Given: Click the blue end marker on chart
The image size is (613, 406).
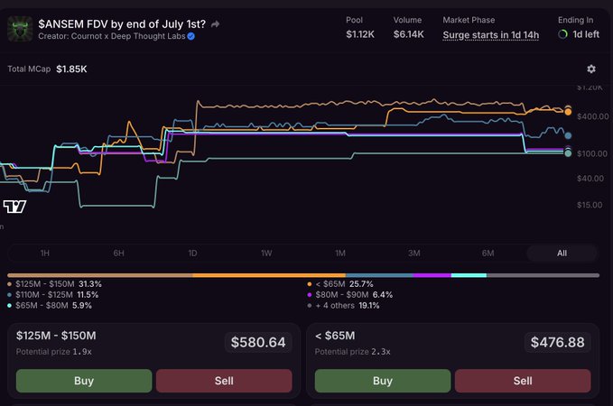Looking at the screenshot, I should 568,135.
